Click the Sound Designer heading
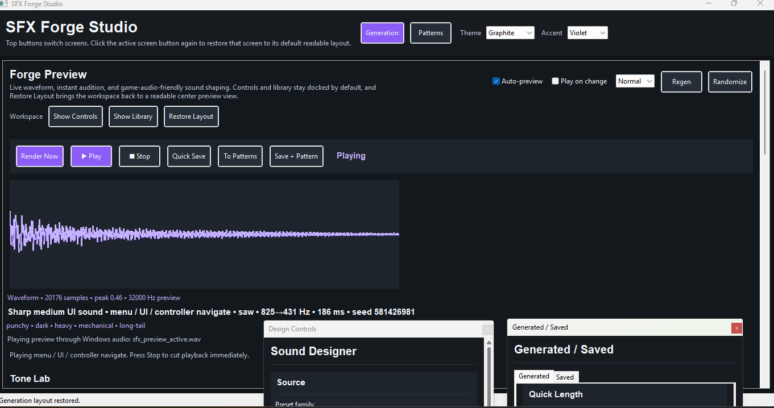 313,351
